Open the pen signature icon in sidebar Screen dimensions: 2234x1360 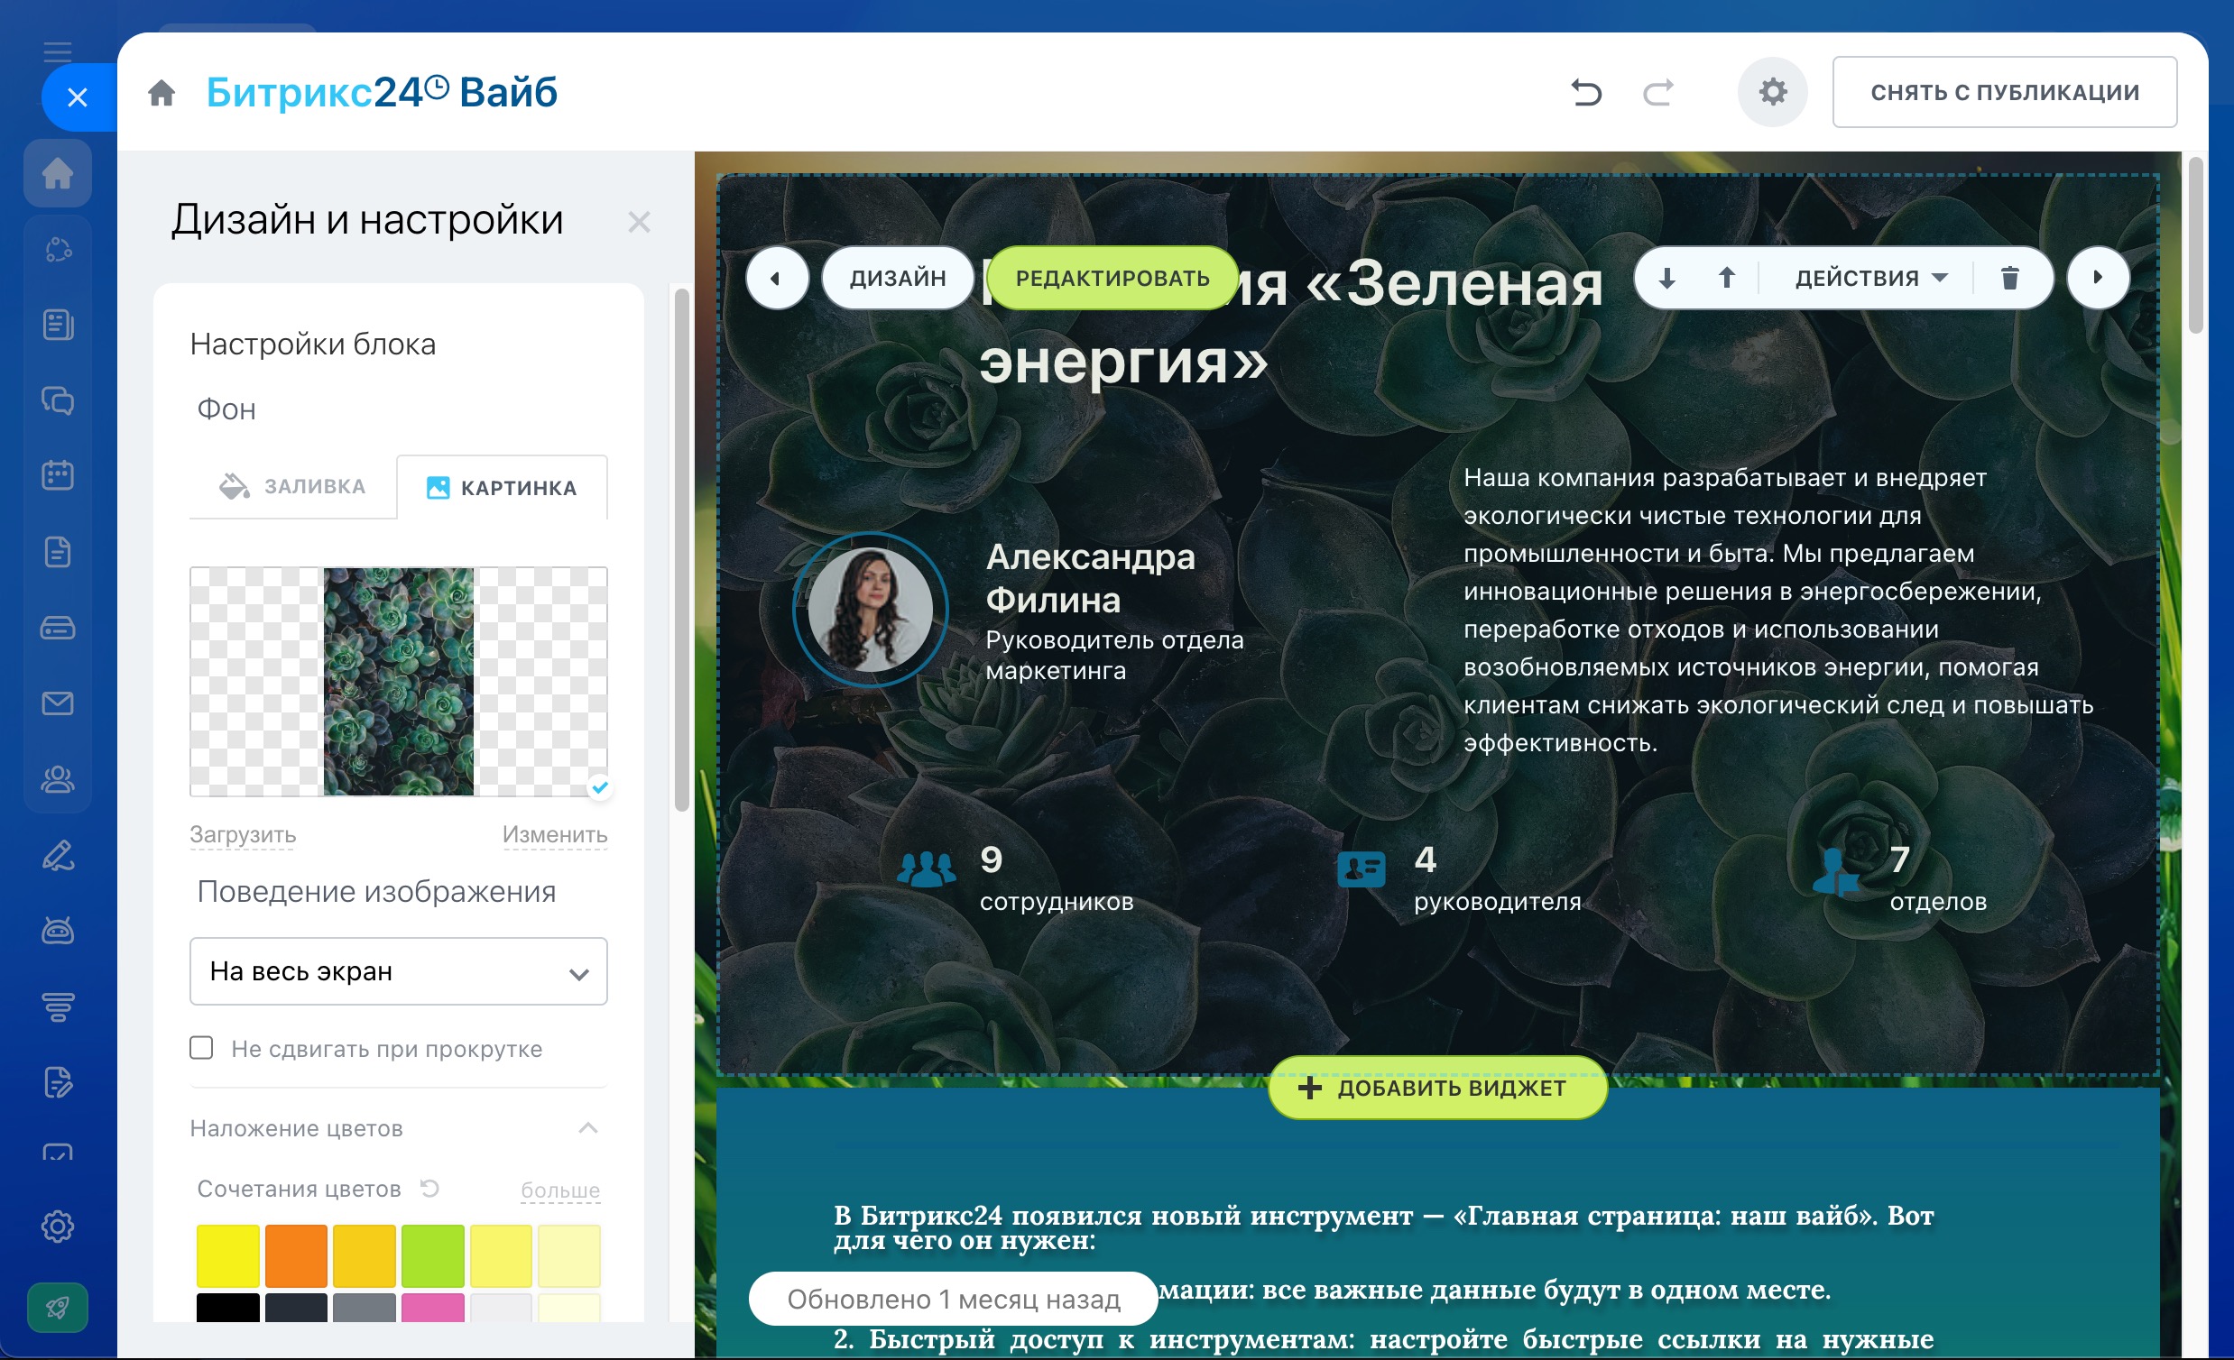point(58,855)
